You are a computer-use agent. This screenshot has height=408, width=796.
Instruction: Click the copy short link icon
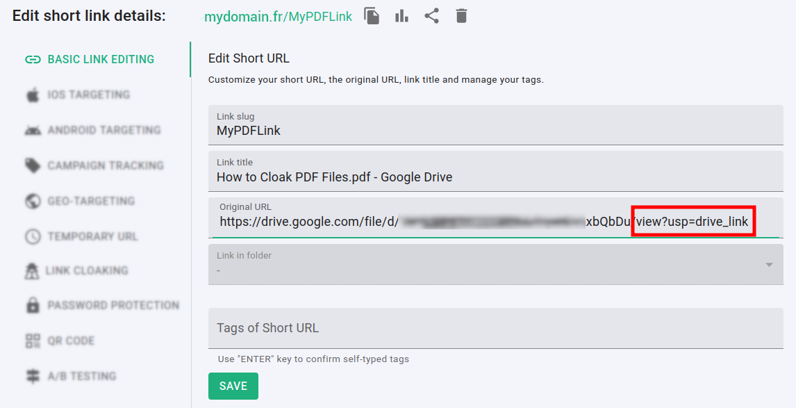coord(372,16)
